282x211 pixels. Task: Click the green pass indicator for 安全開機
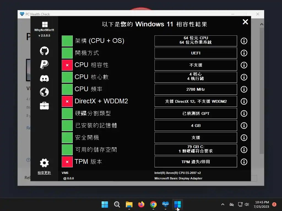point(67,138)
